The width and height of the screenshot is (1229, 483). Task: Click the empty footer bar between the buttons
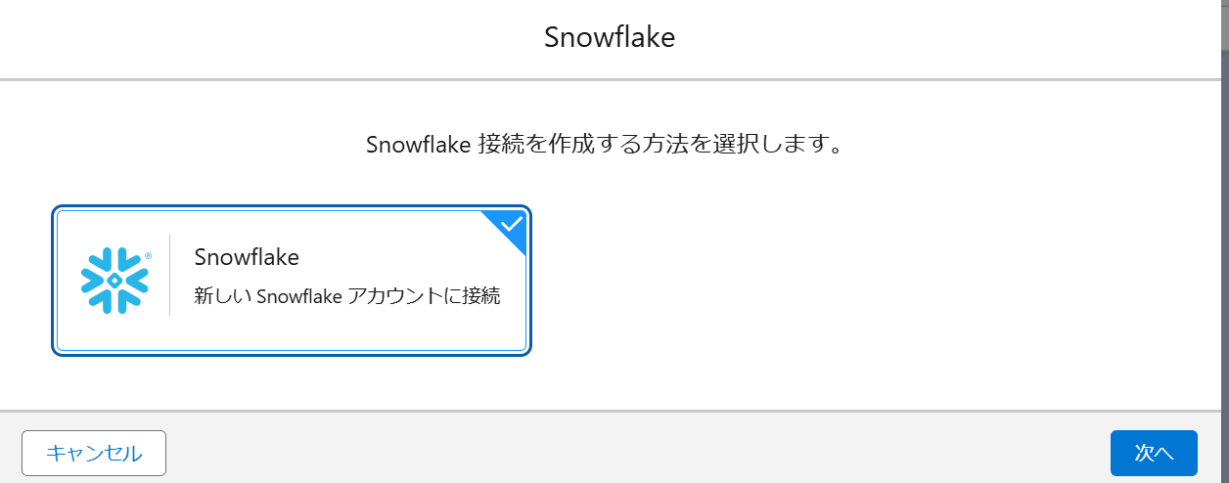[636, 453]
